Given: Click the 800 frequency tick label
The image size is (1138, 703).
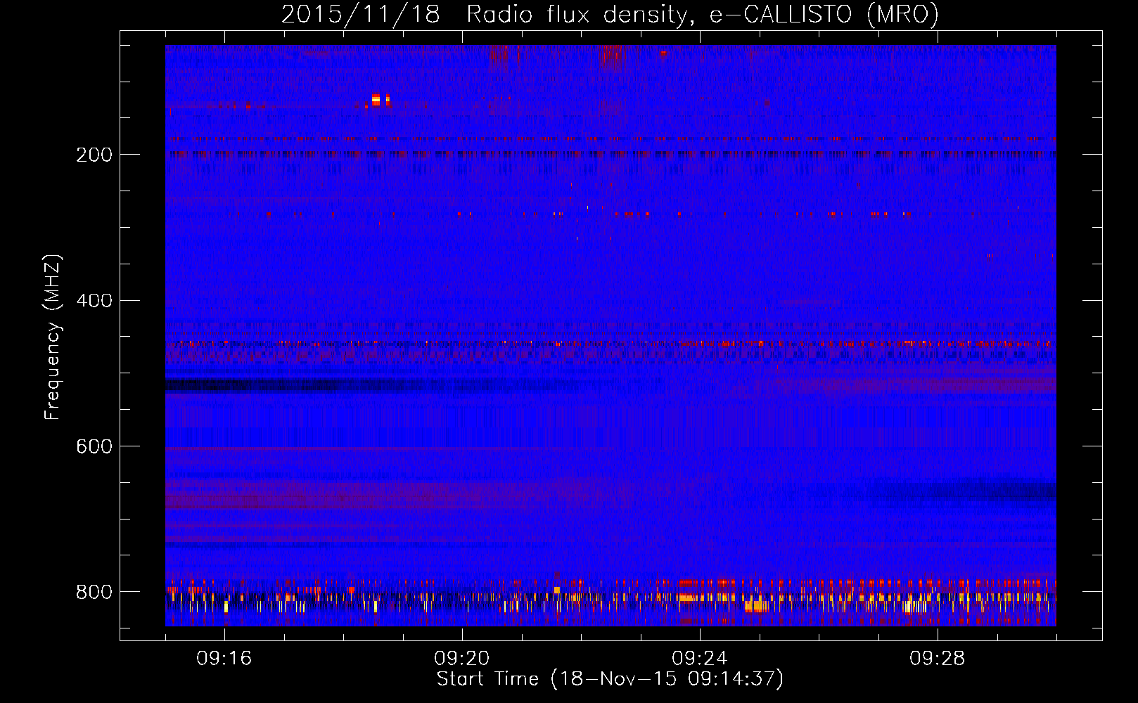Looking at the screenshot, I should tap(94, 592).
